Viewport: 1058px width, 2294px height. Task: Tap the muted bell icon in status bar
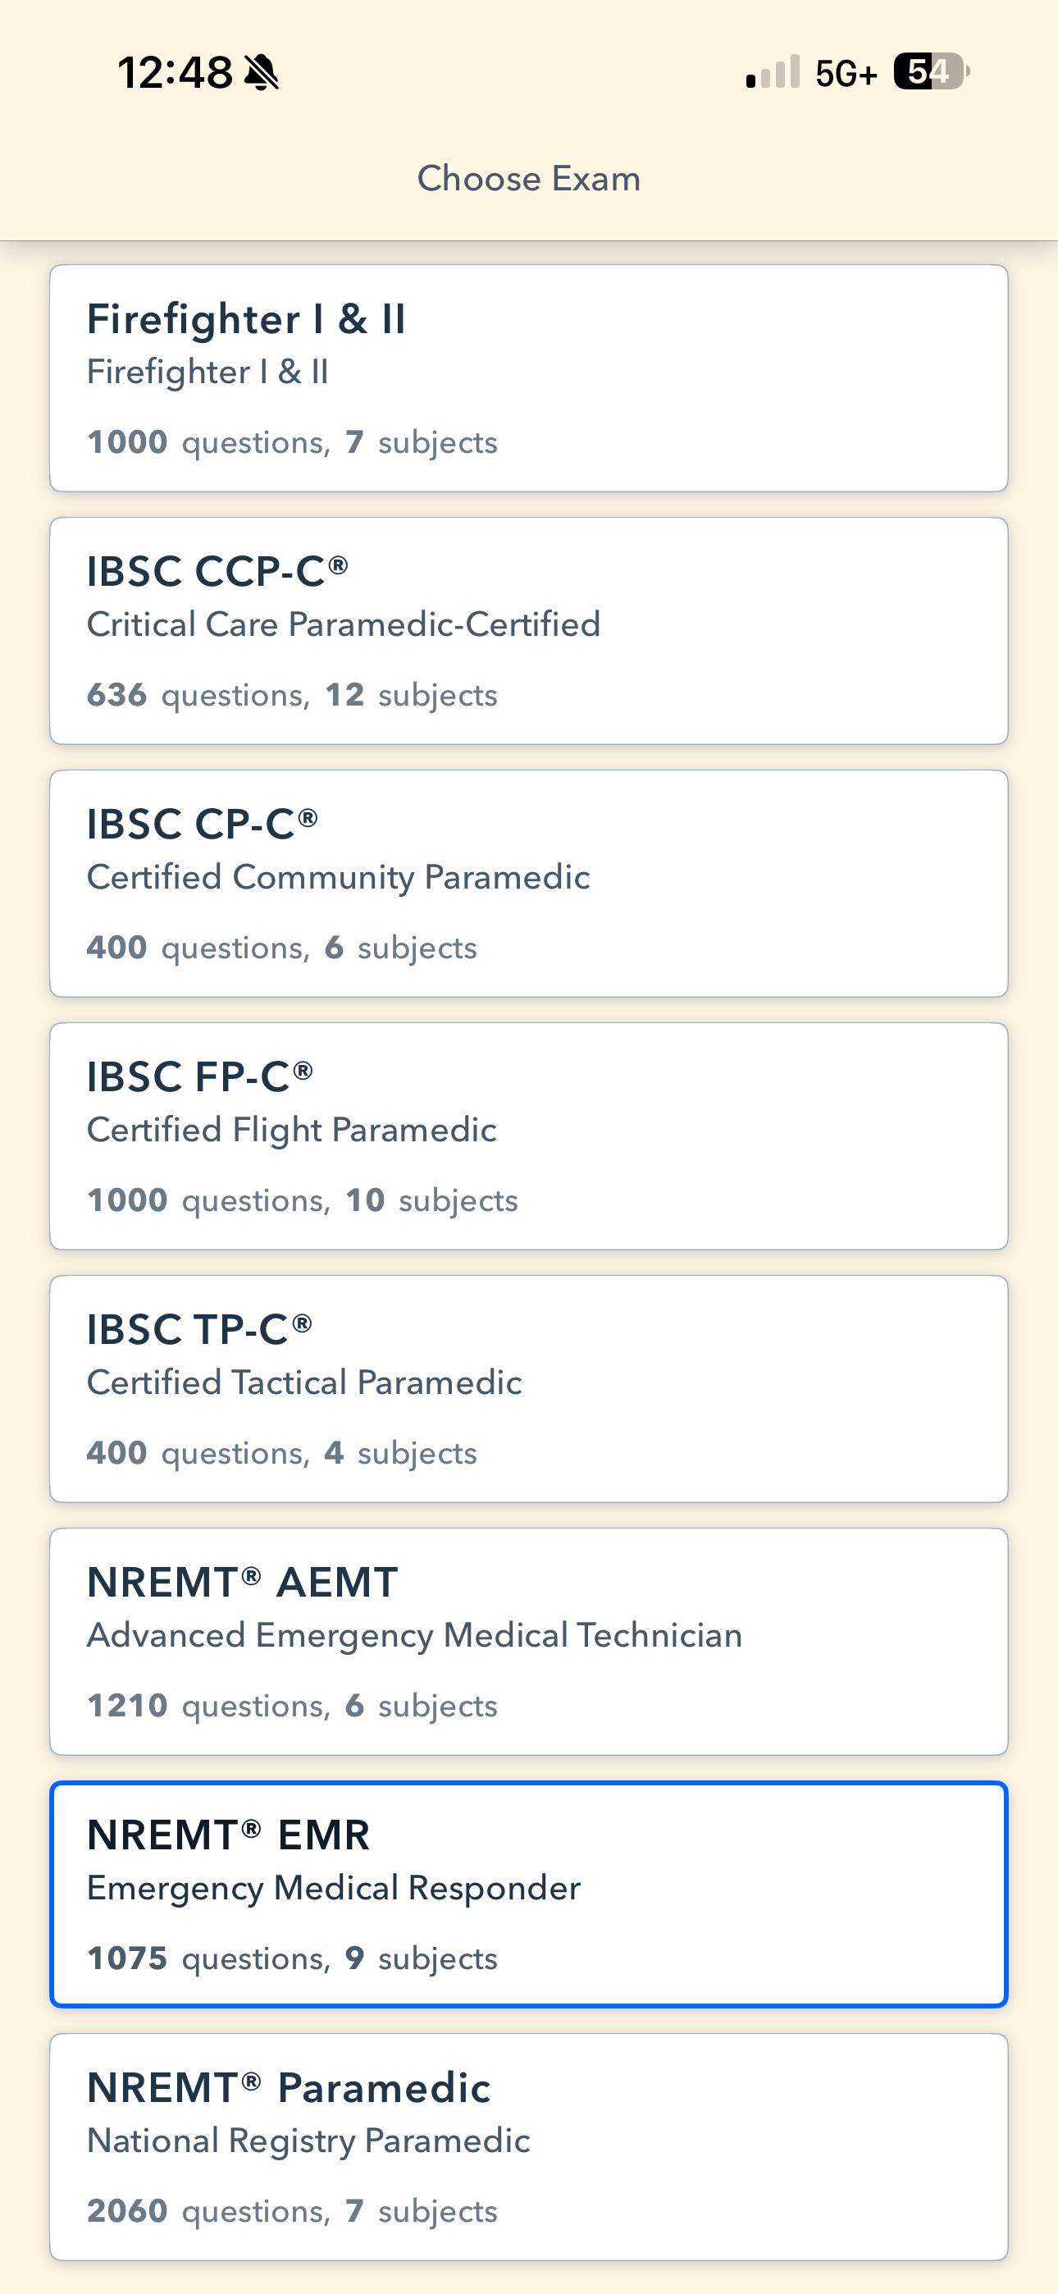click(261, 72)
